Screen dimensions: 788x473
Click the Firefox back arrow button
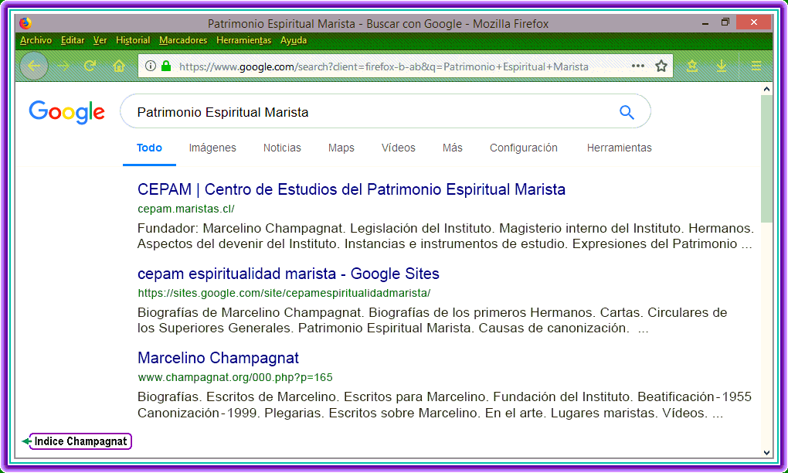coord(34,66)
